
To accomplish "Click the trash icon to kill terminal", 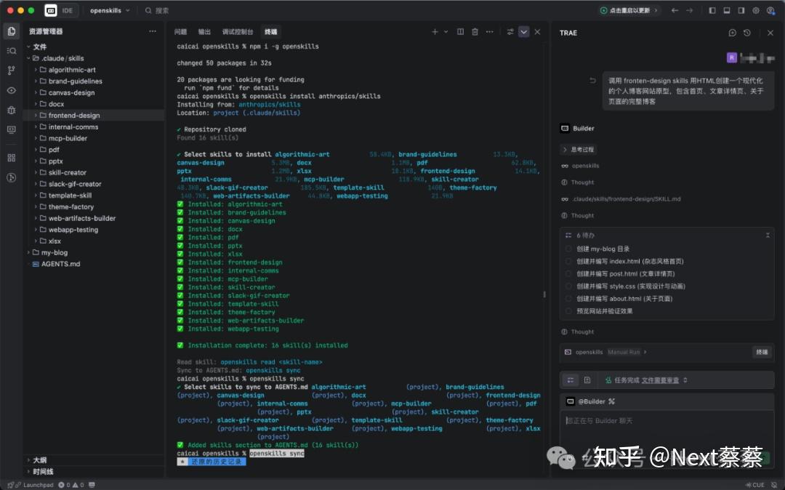I will (x=476, y=32).
